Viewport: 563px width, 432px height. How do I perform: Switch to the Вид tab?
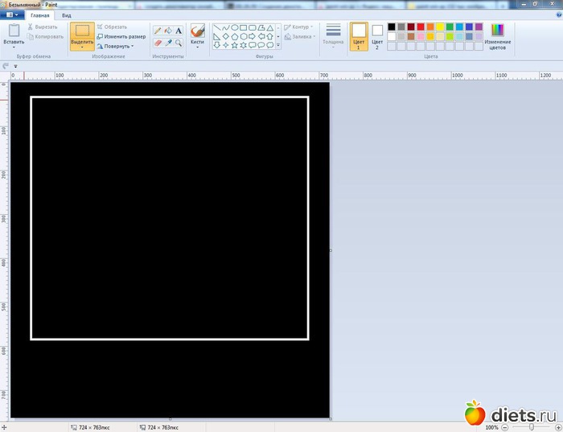[67, 15]
